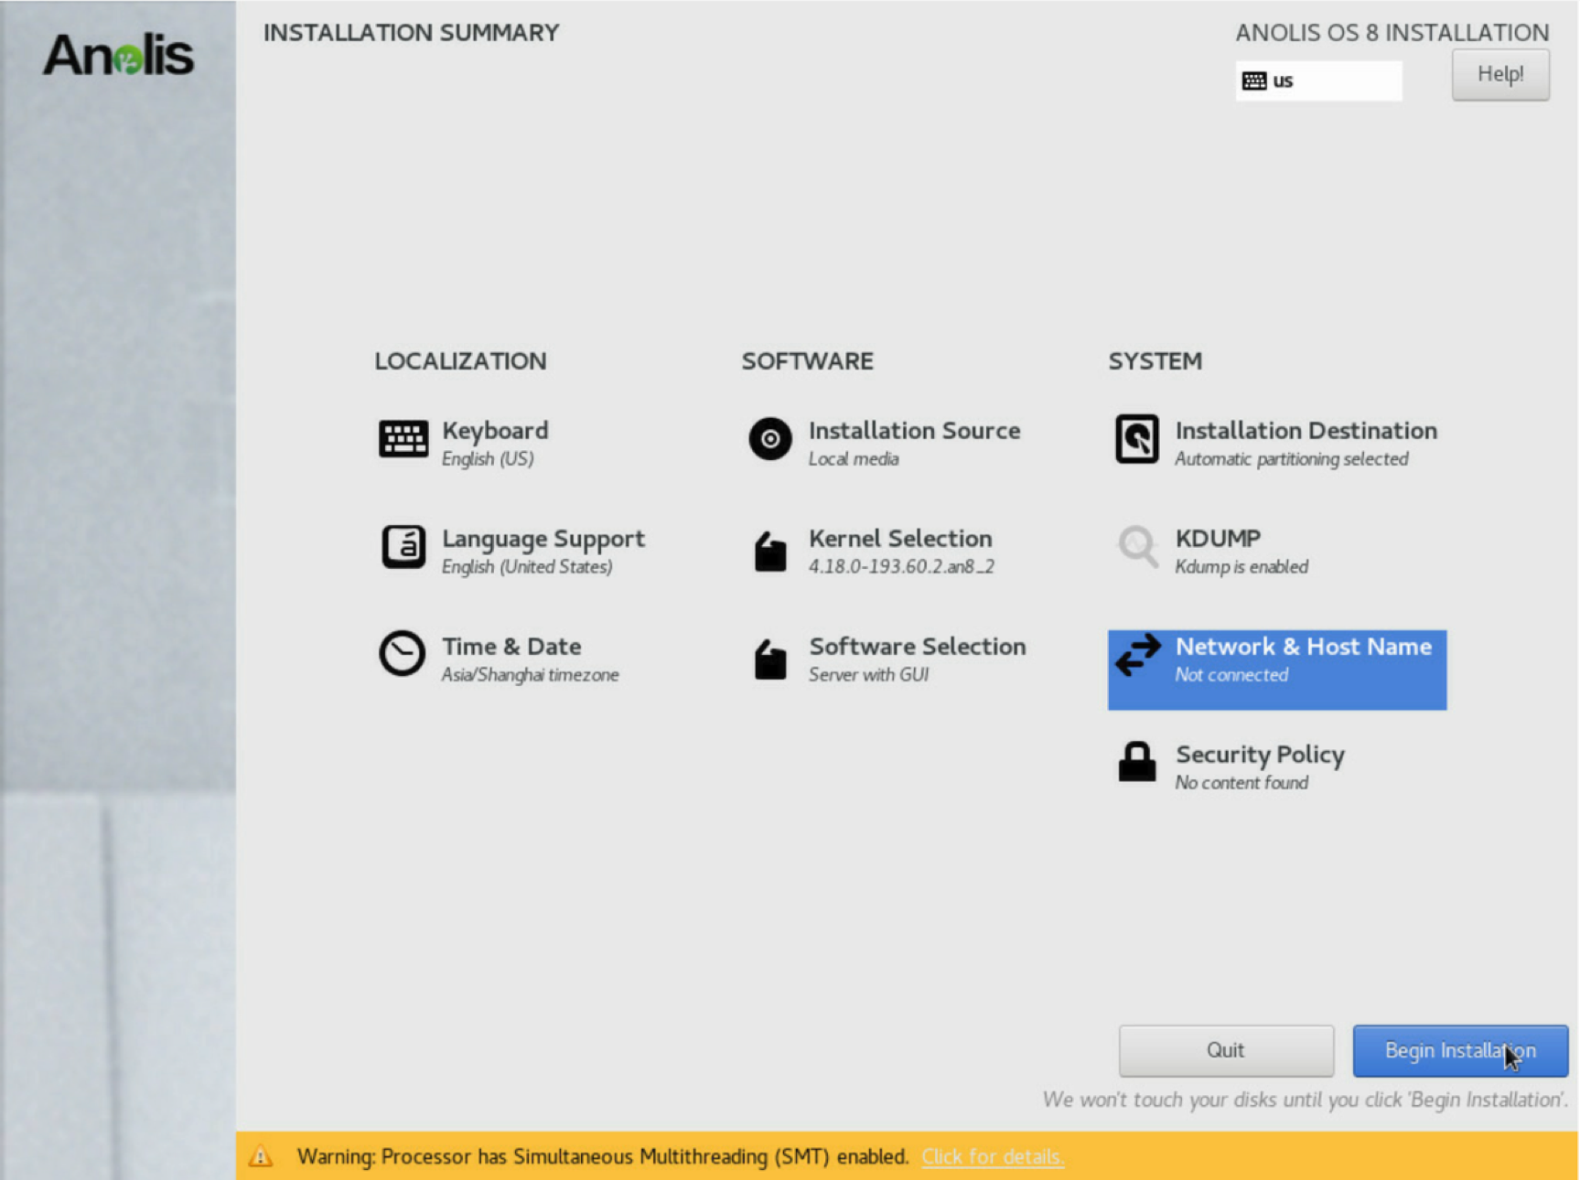Click the Time & Date clock icon

[x=403, y=654]
